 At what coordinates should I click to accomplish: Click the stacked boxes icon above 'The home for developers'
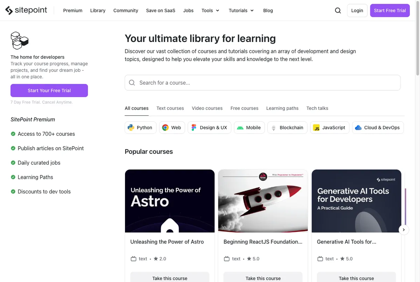pyautogui.click(x=20, y=40)
